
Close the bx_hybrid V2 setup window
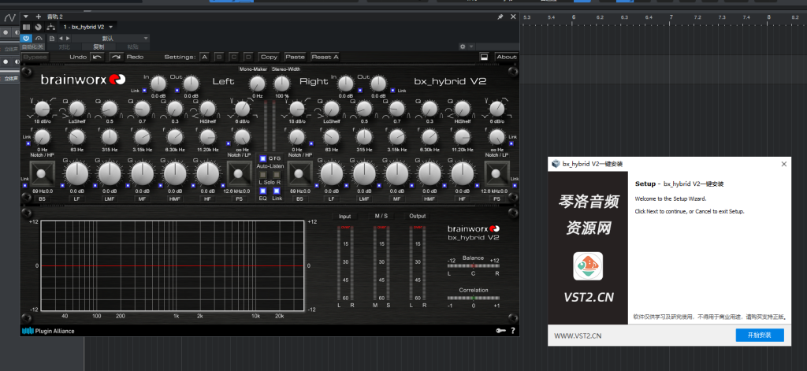(x=784, y=164)
